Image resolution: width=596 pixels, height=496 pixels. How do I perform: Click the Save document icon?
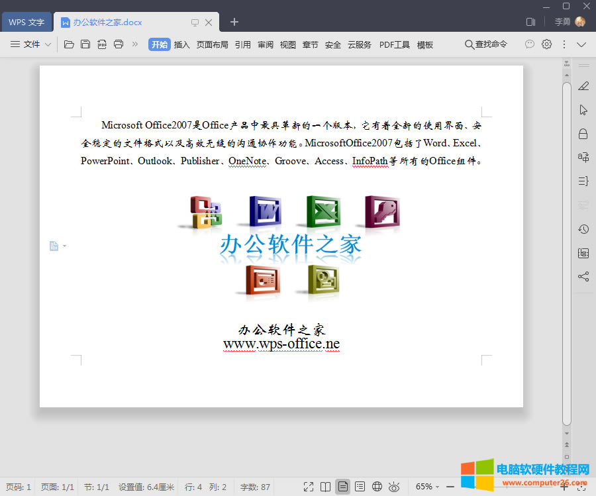85,44
